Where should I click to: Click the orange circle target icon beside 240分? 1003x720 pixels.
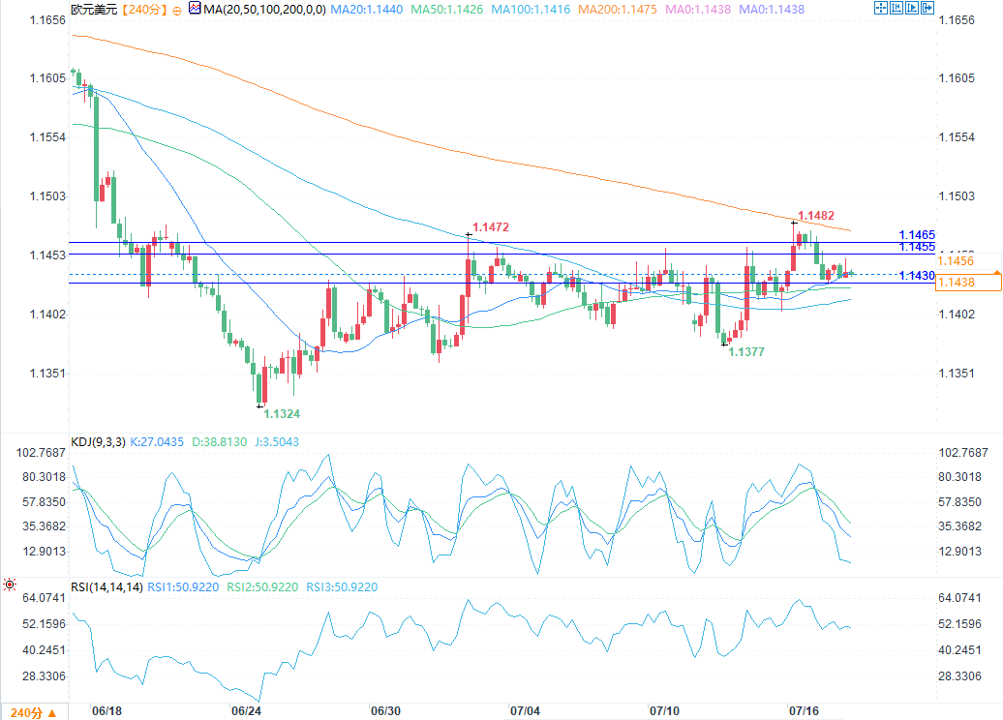coord(177,11)
